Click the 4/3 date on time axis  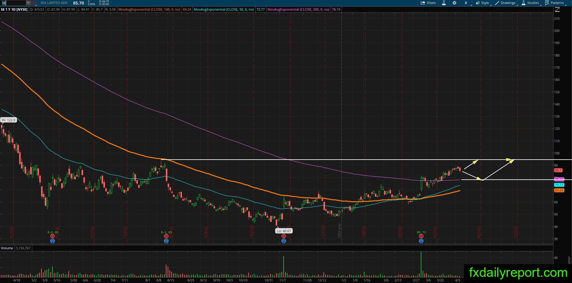[x=457, y=280]
